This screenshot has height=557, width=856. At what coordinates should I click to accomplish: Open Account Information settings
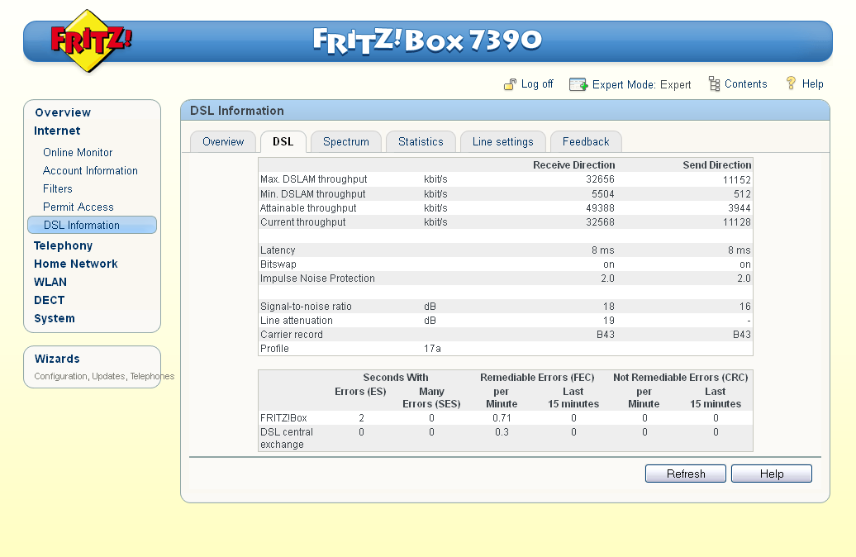89,170
